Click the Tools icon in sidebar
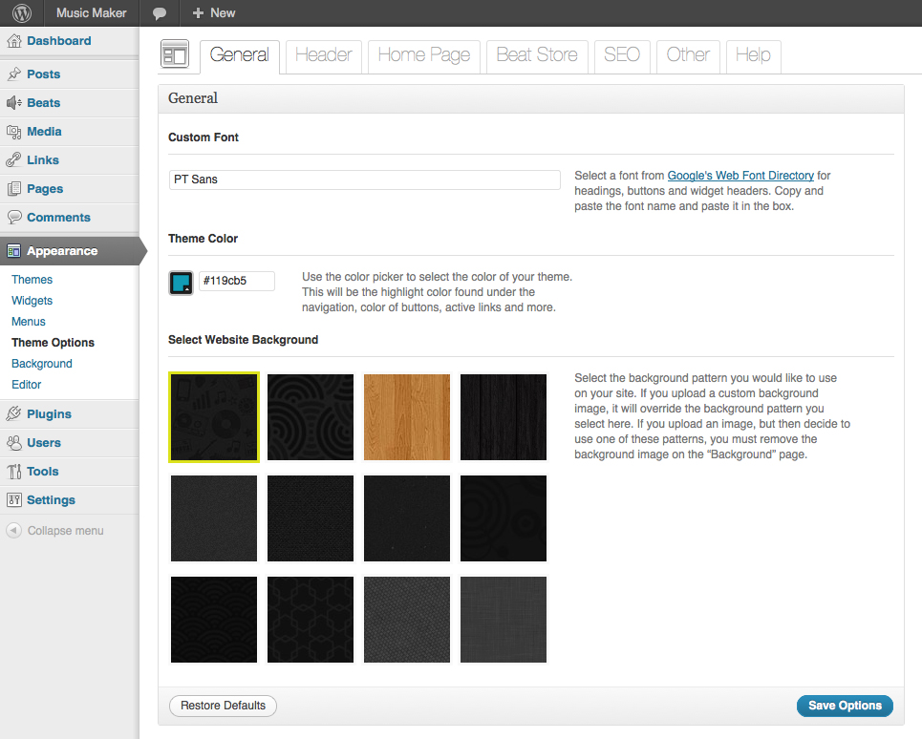This screenshot has height=739, width=922. click(14, 472)
